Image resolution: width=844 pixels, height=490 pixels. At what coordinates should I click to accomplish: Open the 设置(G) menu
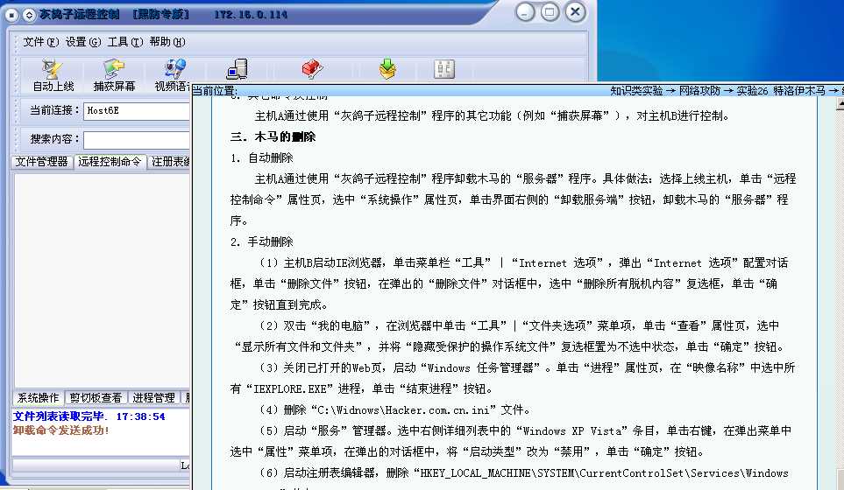83,42
